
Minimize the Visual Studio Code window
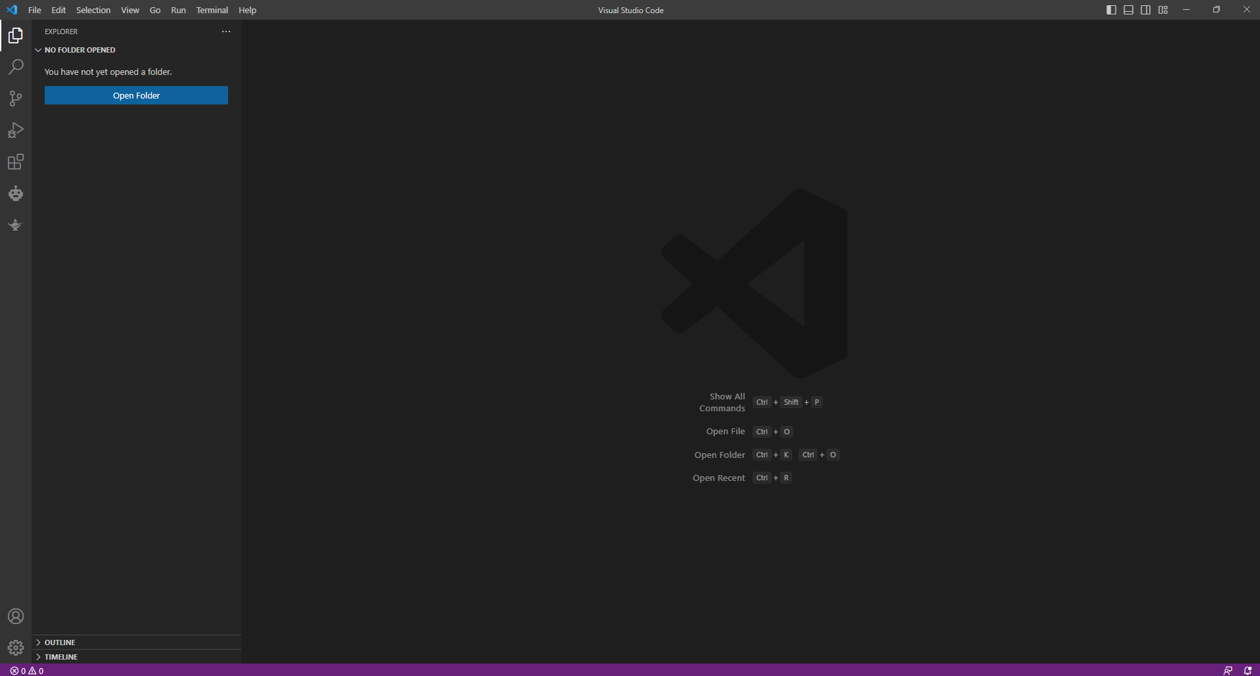1186,10
